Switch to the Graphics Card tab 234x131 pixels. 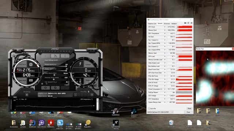(152, 23)
